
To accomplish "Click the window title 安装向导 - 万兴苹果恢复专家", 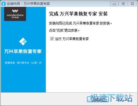I will pyautogui.click(x=28, y=4).
